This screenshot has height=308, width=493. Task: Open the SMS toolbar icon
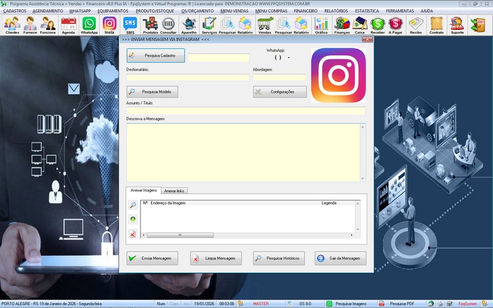click(x=130, y=25)
